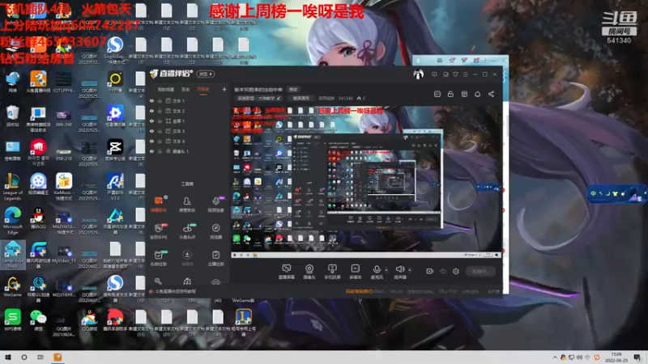Switch to the first scene tab
648x364 pixels.
click(x=166, y=90)
